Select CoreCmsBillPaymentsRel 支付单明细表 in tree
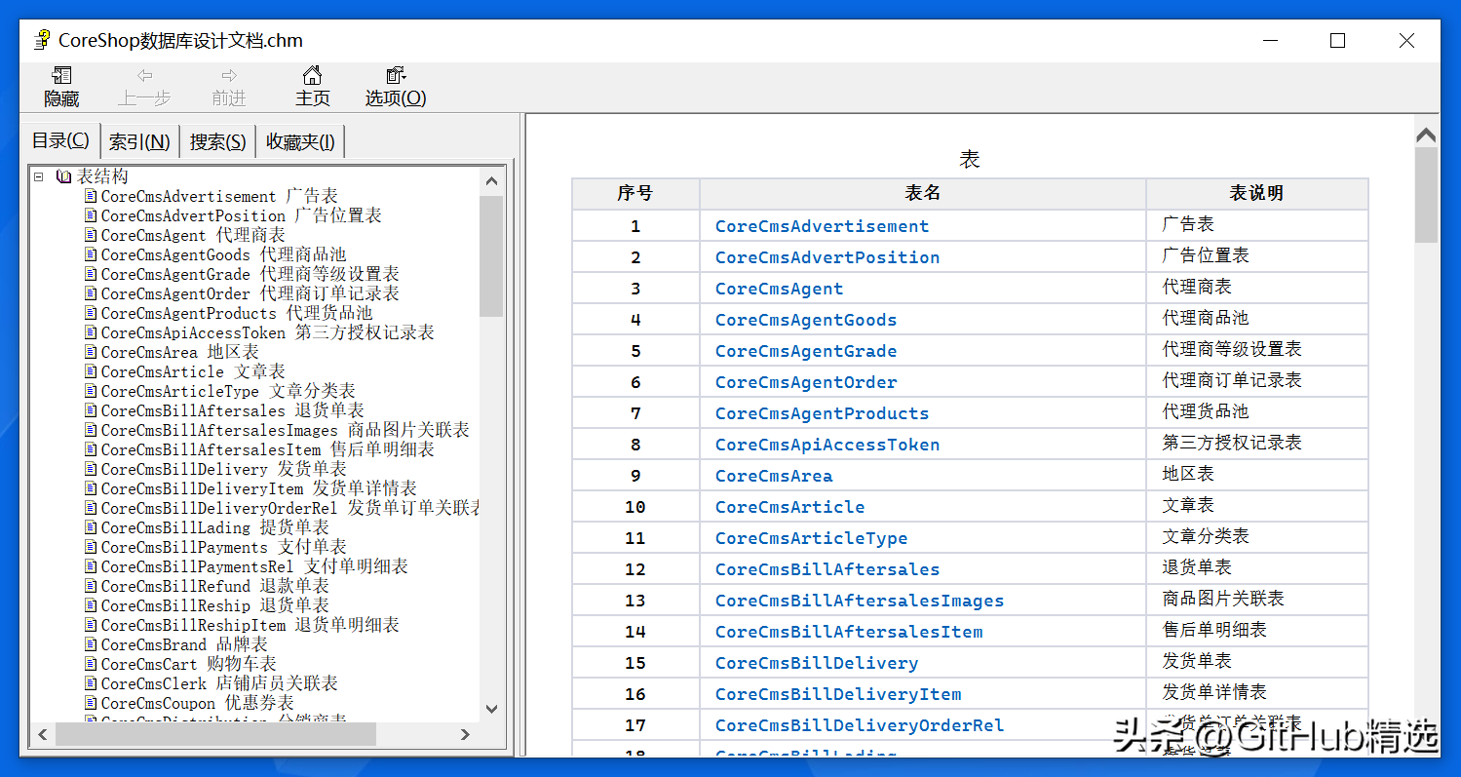 coord(254,566)
